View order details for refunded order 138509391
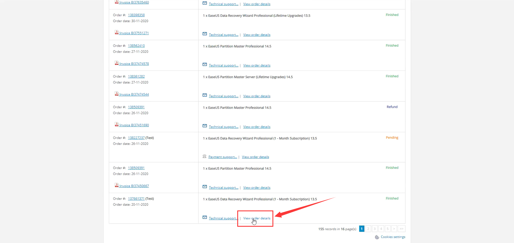 pyautogui.click(x=257, y=127)
